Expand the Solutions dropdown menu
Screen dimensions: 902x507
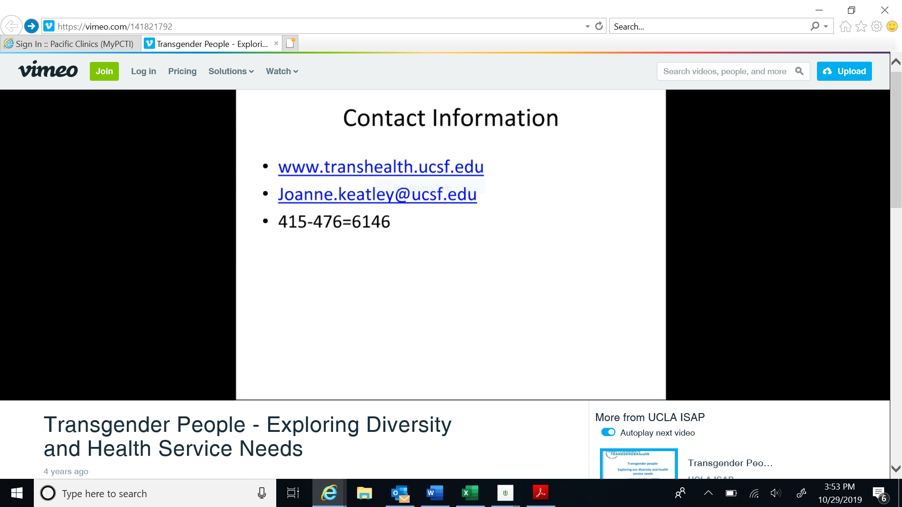pos(231,71)
